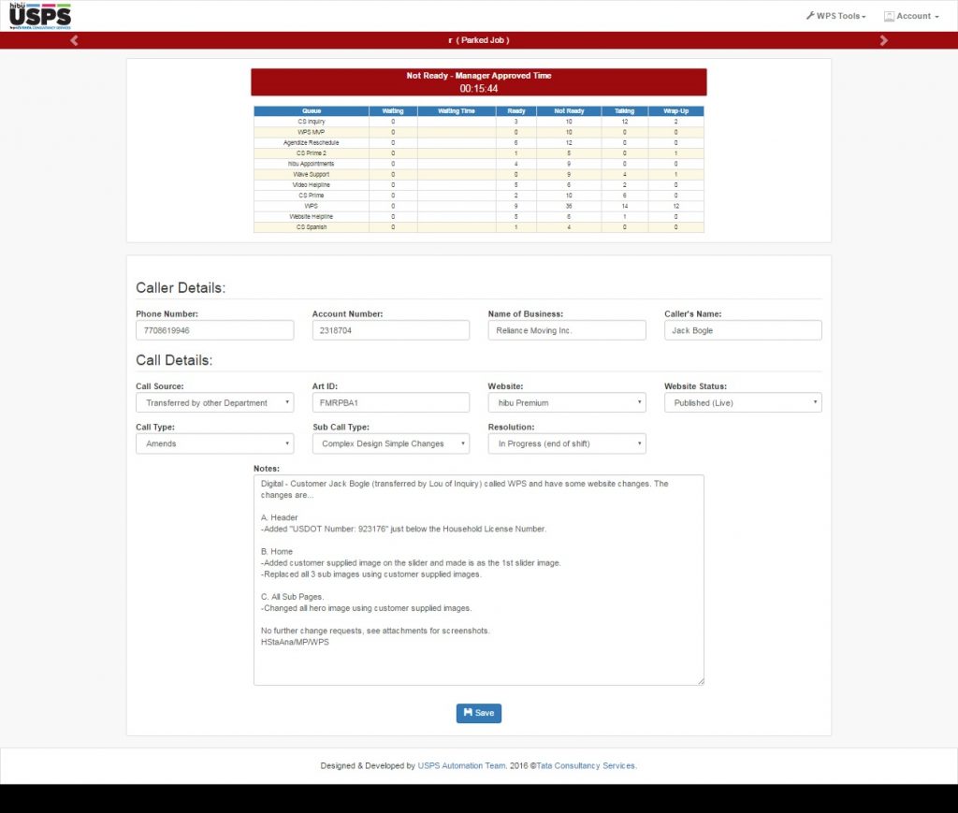The width and height of the screenshot is (958, 813).
Task: Click the Save button
Action: [x=478, y=713]
